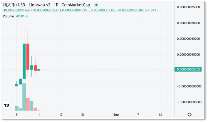Click the green market status dot

[96, 5]
